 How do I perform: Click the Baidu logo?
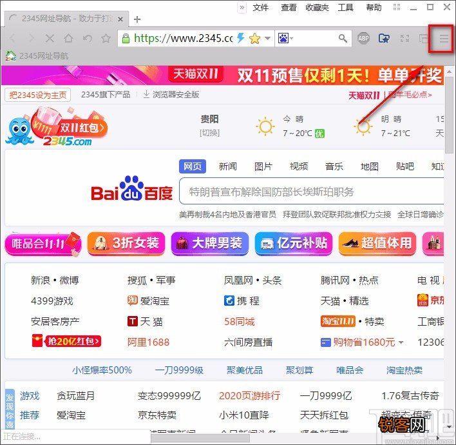coord(132,189)
